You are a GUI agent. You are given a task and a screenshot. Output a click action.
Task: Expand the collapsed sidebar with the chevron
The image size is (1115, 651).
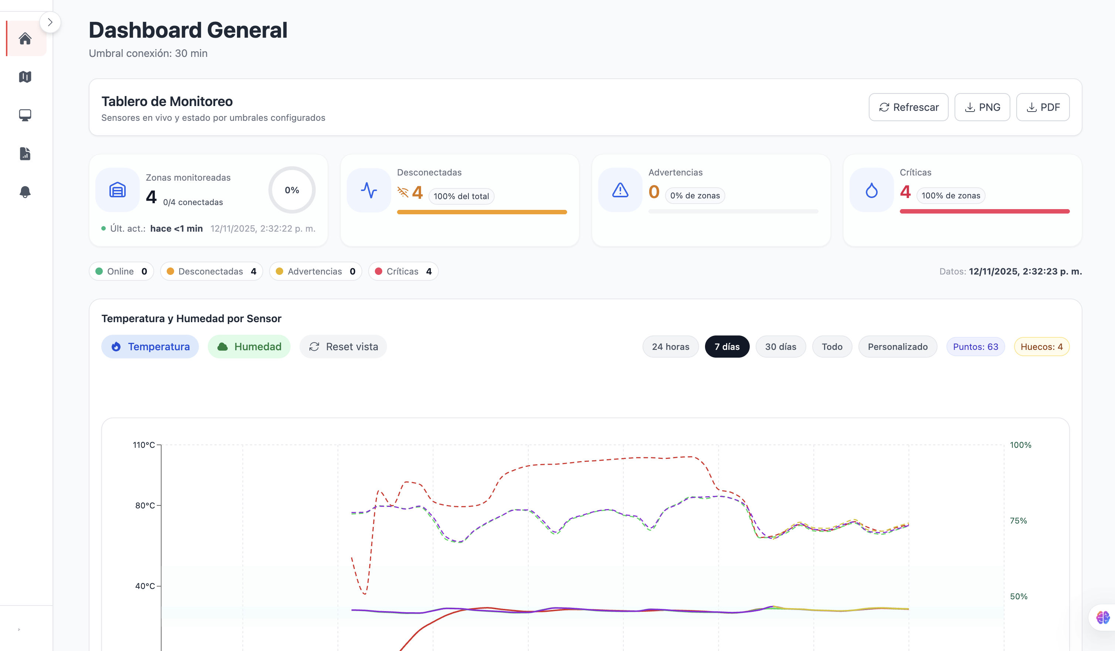pos(50,22)
